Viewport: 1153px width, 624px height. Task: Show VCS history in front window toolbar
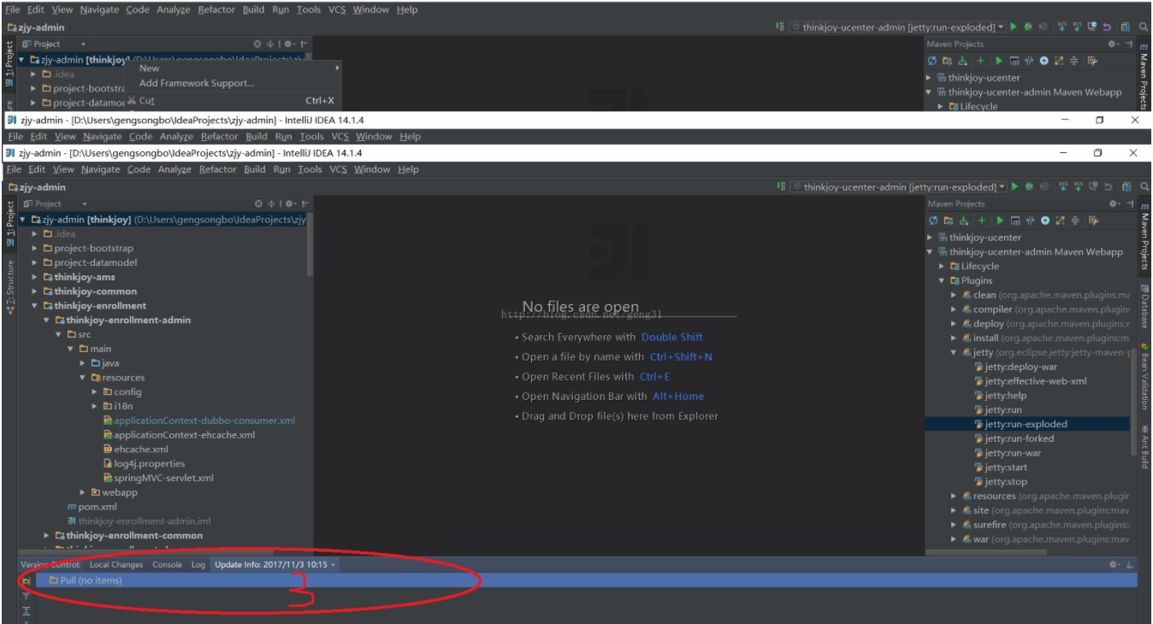[x=1093, y=186]
